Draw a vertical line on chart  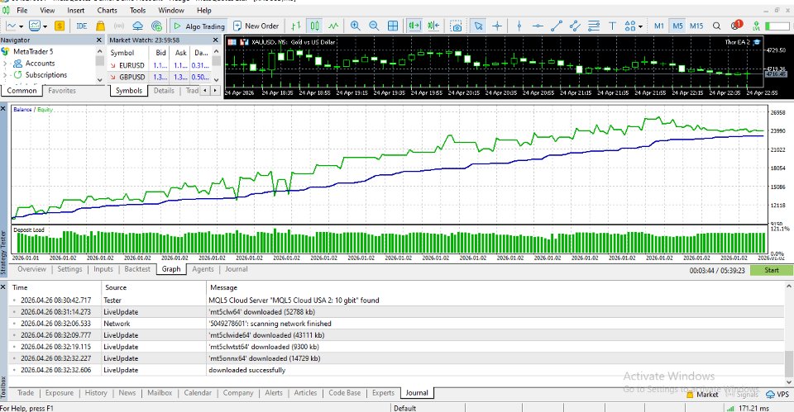point(519,26)
